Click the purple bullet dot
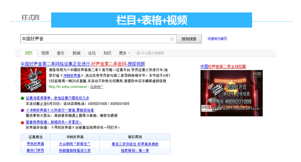 tap(22, 110)
